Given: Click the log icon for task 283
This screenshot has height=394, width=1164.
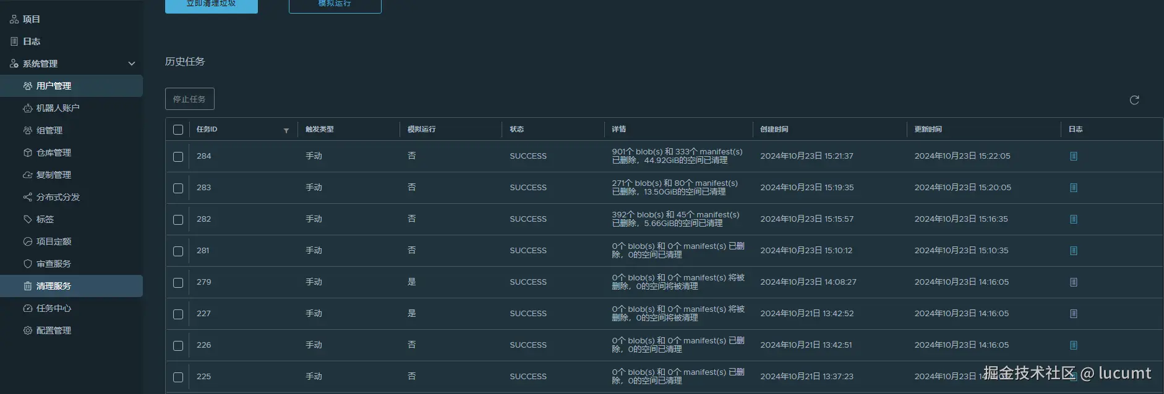Looking at the screenshot, I should coord(1074,188).
